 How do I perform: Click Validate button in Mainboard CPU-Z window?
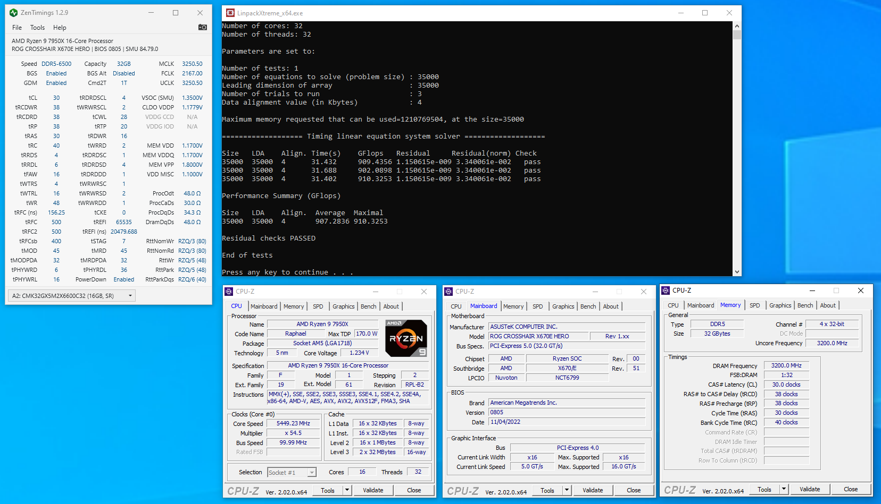pos(593,490)
